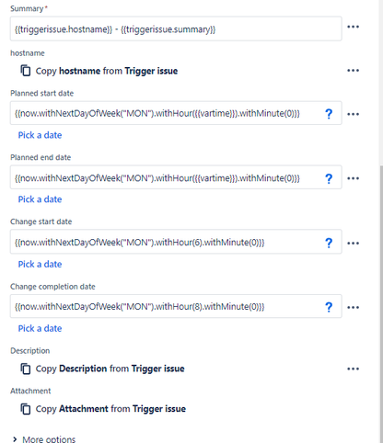The height and width of the screenshot is (443, 383).
Task: Click Pick a date under Change start date
Action: [x=40, y=264]
